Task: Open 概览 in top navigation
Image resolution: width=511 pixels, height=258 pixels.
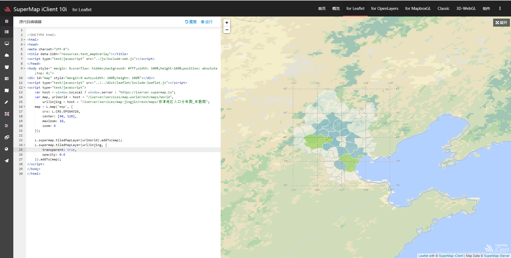Action: [x=336, y=9]
